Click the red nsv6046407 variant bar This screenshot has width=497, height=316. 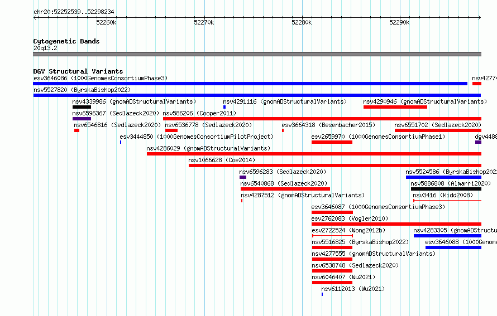[x=332, y=283]
